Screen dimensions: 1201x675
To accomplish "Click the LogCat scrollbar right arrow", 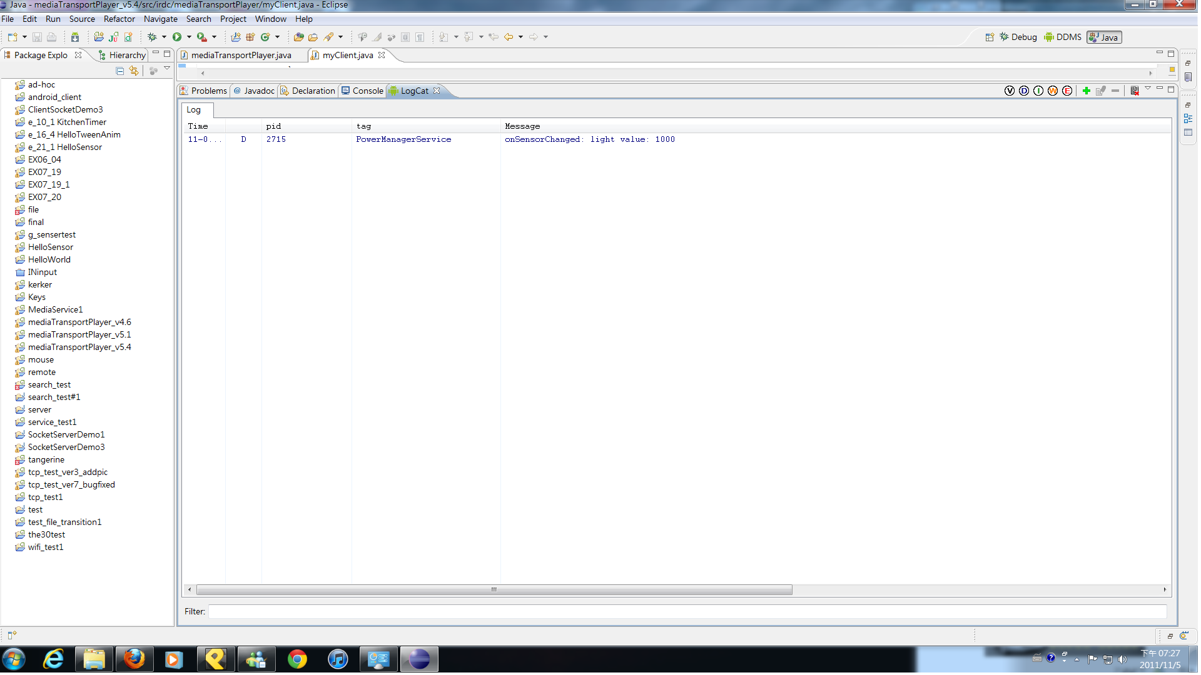I will 1165,590.
